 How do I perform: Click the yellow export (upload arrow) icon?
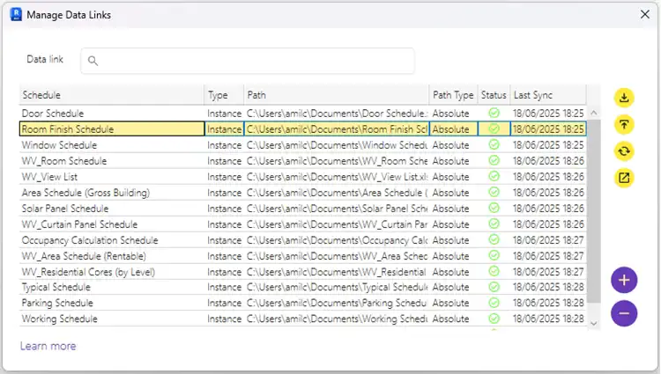(624, 124)
